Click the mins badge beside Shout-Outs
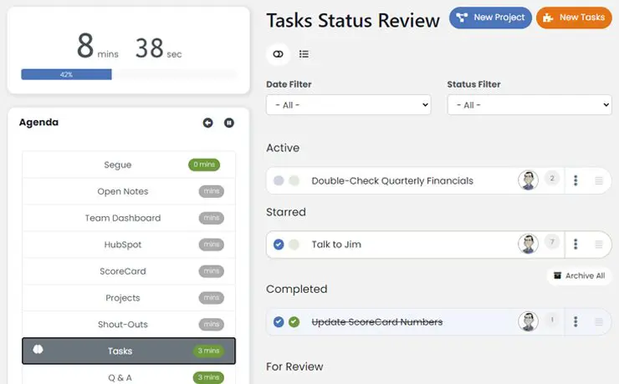Image resolution: width=619 pixels, height=384 pixels. 211,324
